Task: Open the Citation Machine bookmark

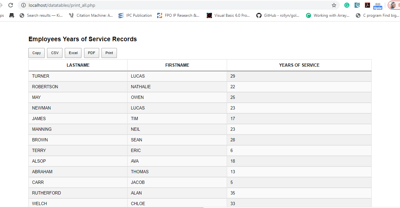Action: tap(91, 15)
